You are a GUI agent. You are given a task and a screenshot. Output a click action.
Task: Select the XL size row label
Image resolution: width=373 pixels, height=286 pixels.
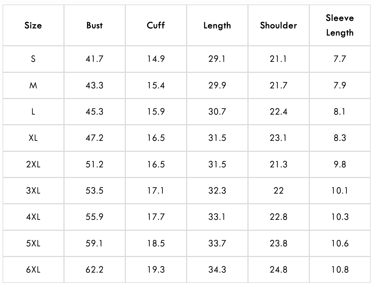pos(33,138)
